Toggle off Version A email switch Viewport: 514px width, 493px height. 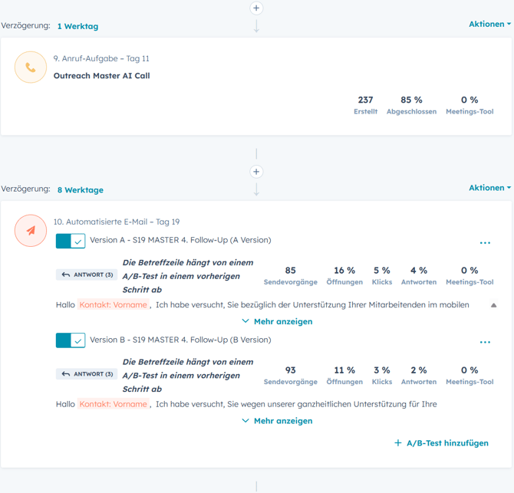point(71,241)
